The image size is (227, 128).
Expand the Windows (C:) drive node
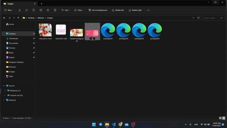click(x=5, y=91)
